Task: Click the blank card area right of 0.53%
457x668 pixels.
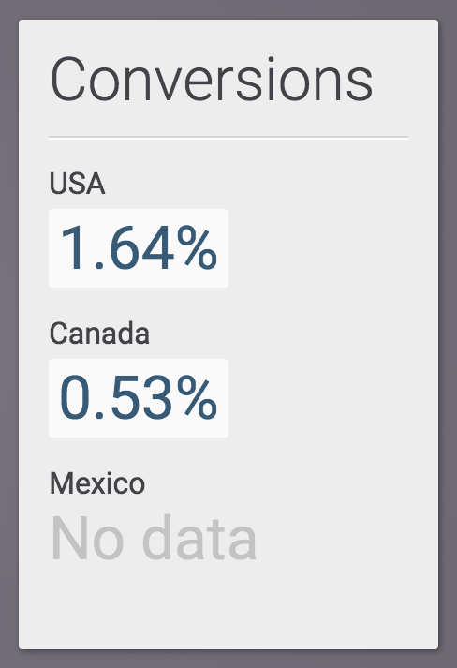Action: [332, 398]
